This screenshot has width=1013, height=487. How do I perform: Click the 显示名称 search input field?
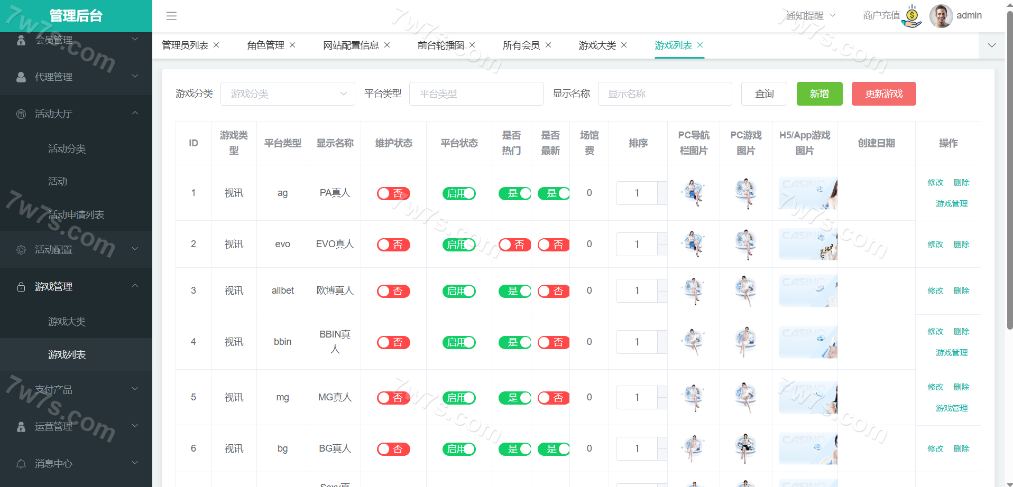665,94
